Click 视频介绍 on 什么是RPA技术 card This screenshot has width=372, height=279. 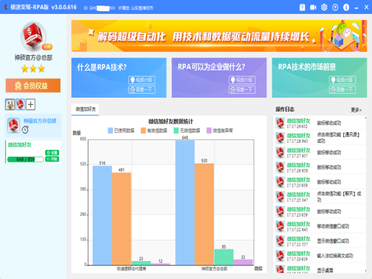142,80
